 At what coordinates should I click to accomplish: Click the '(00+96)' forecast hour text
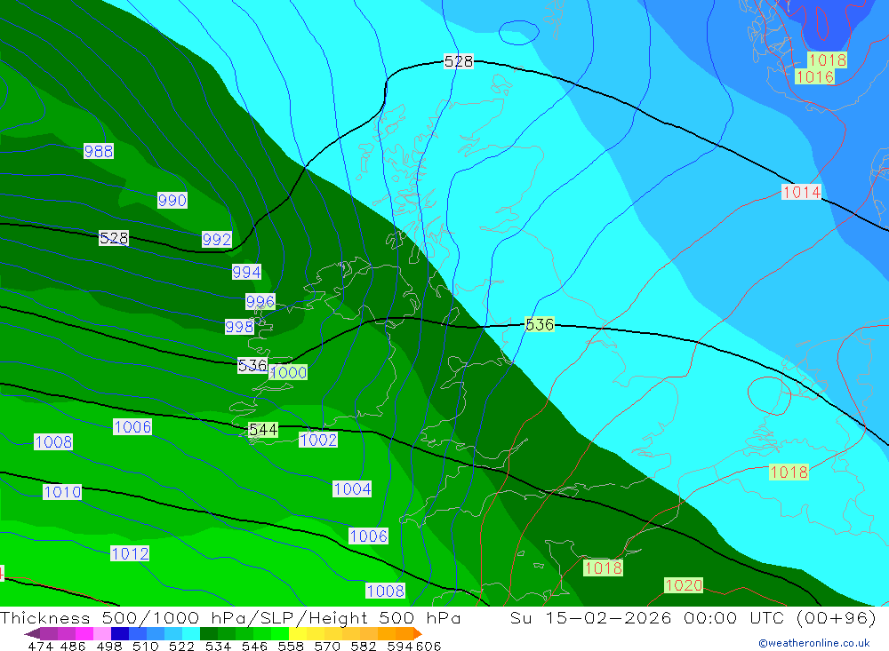click(837, 617)
